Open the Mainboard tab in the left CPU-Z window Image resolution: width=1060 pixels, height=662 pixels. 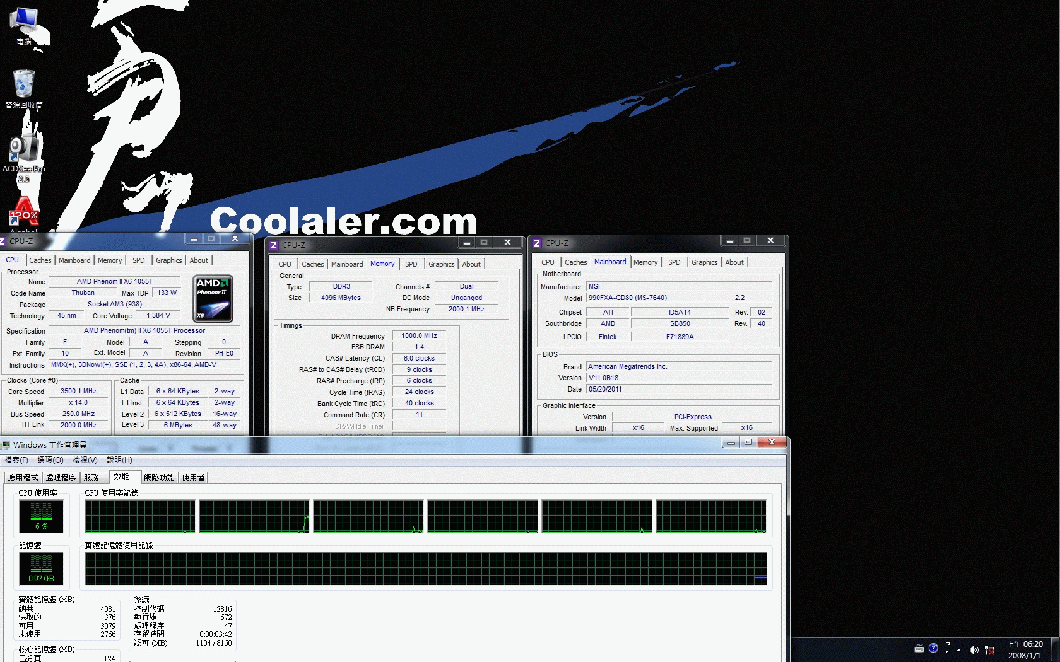74,260
